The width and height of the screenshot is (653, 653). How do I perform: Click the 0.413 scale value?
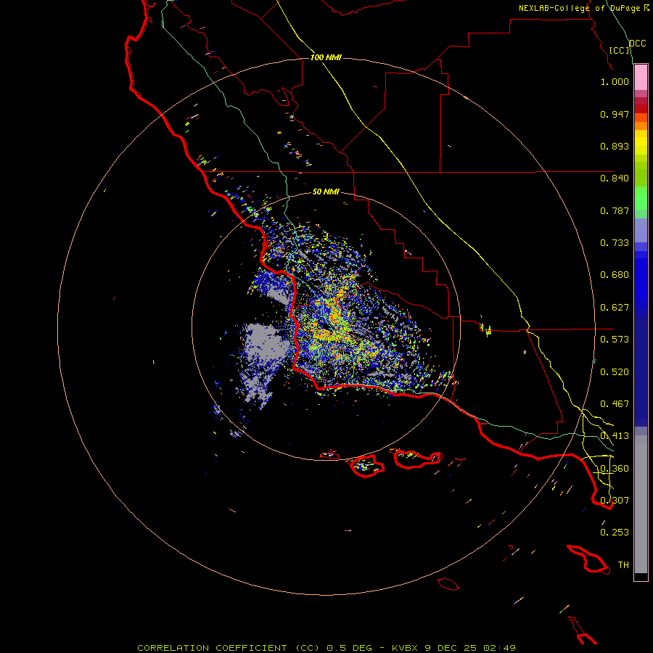click(615, 436)
